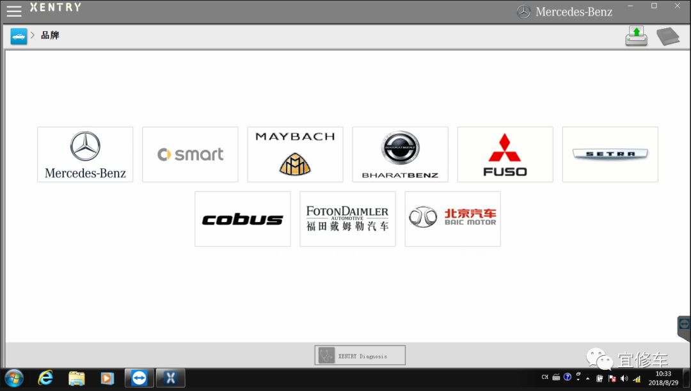This screenshot has height=391, width=691.
Task: Click the Mercedes-Benz logo in title bar
Action: pyautogui.click(x=564, y=12)
